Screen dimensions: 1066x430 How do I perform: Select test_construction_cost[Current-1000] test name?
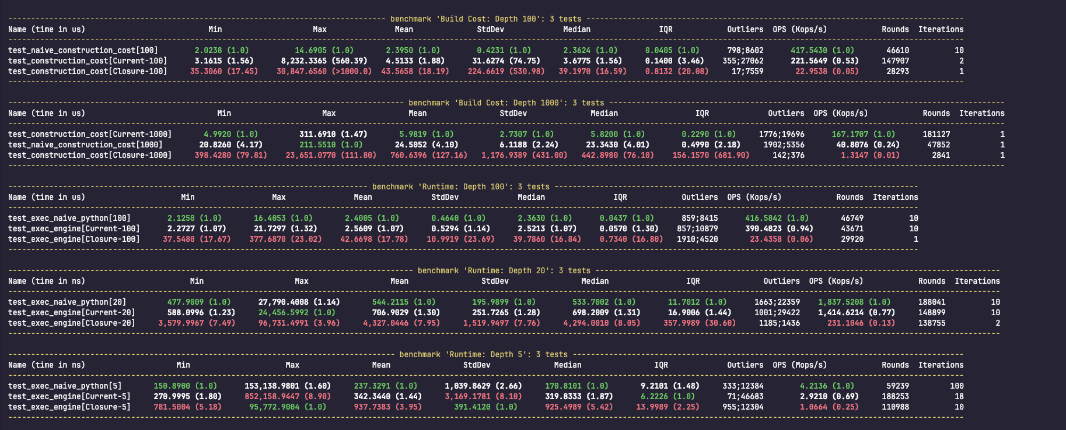(90, 134)
